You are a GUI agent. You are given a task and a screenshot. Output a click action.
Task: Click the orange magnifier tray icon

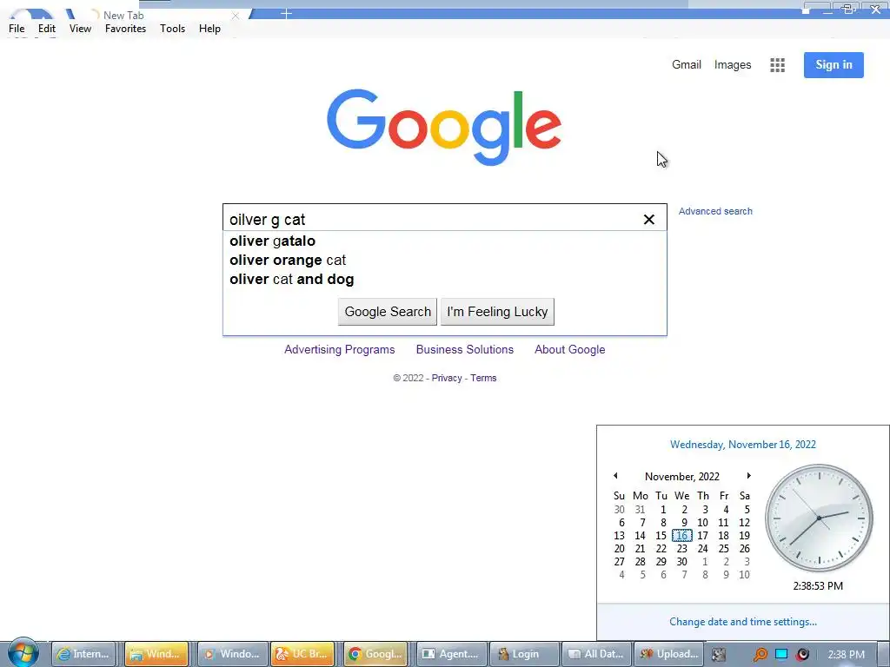[x=760, y=655]
